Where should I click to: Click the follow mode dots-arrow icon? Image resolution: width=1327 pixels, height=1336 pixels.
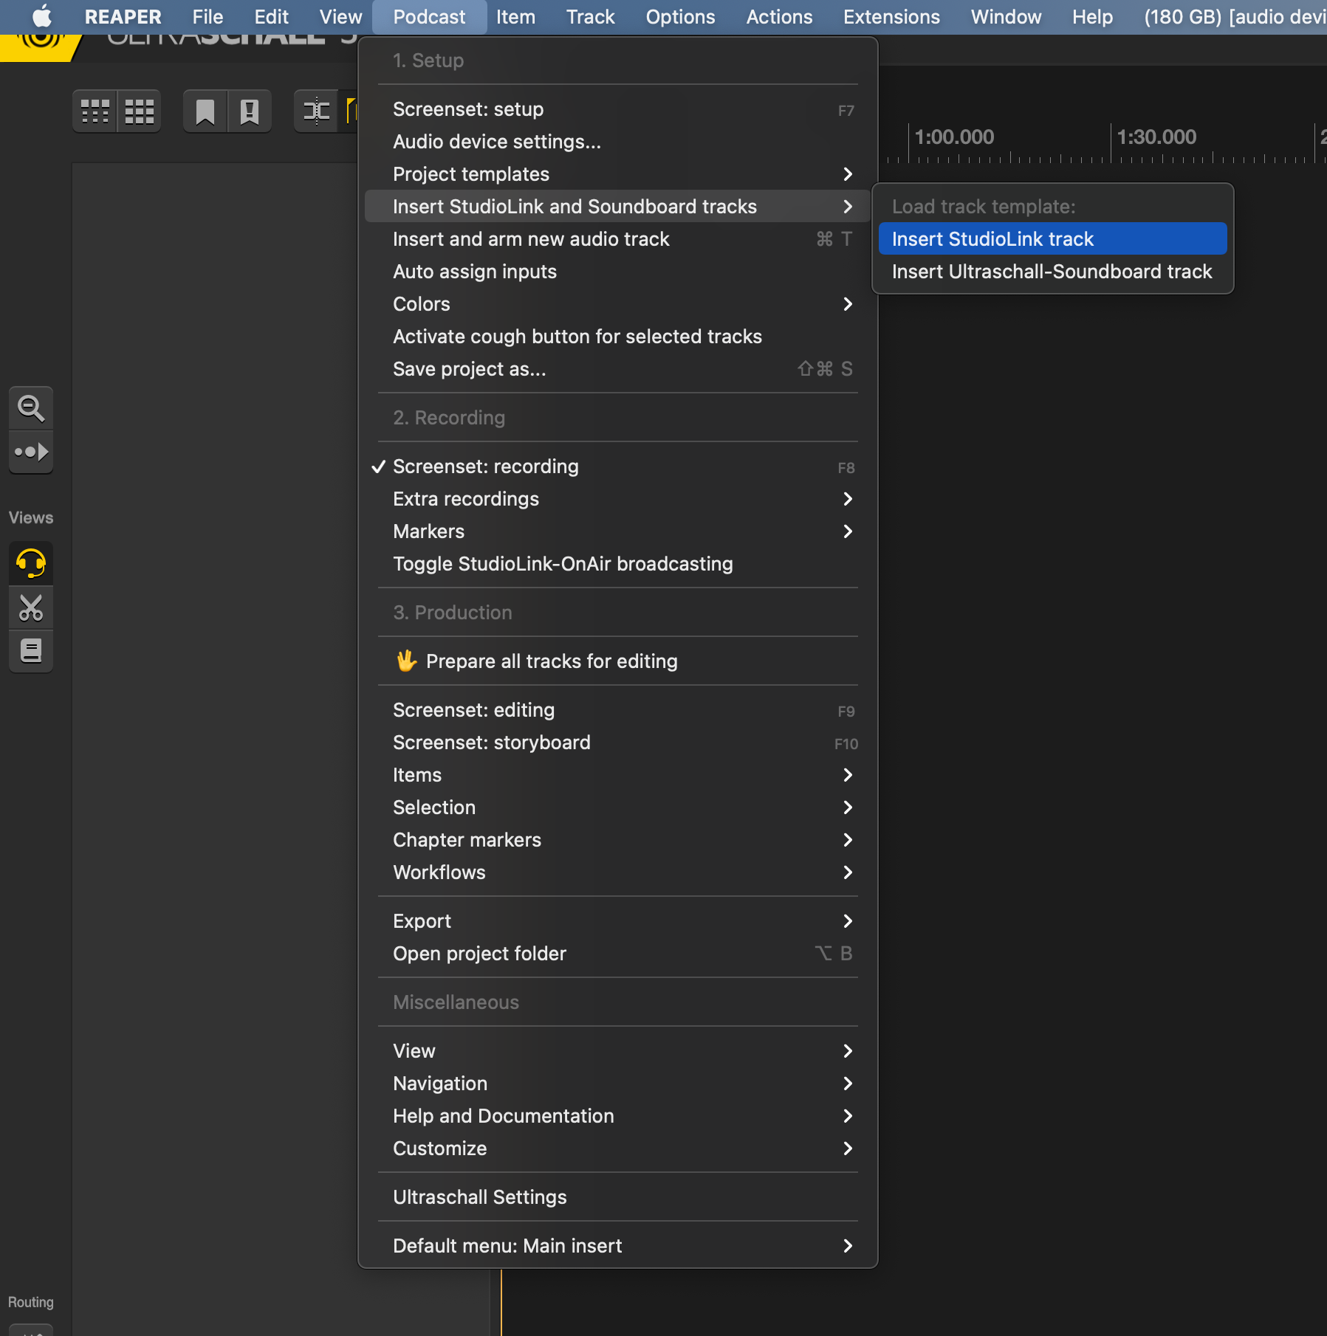(31, 452)
